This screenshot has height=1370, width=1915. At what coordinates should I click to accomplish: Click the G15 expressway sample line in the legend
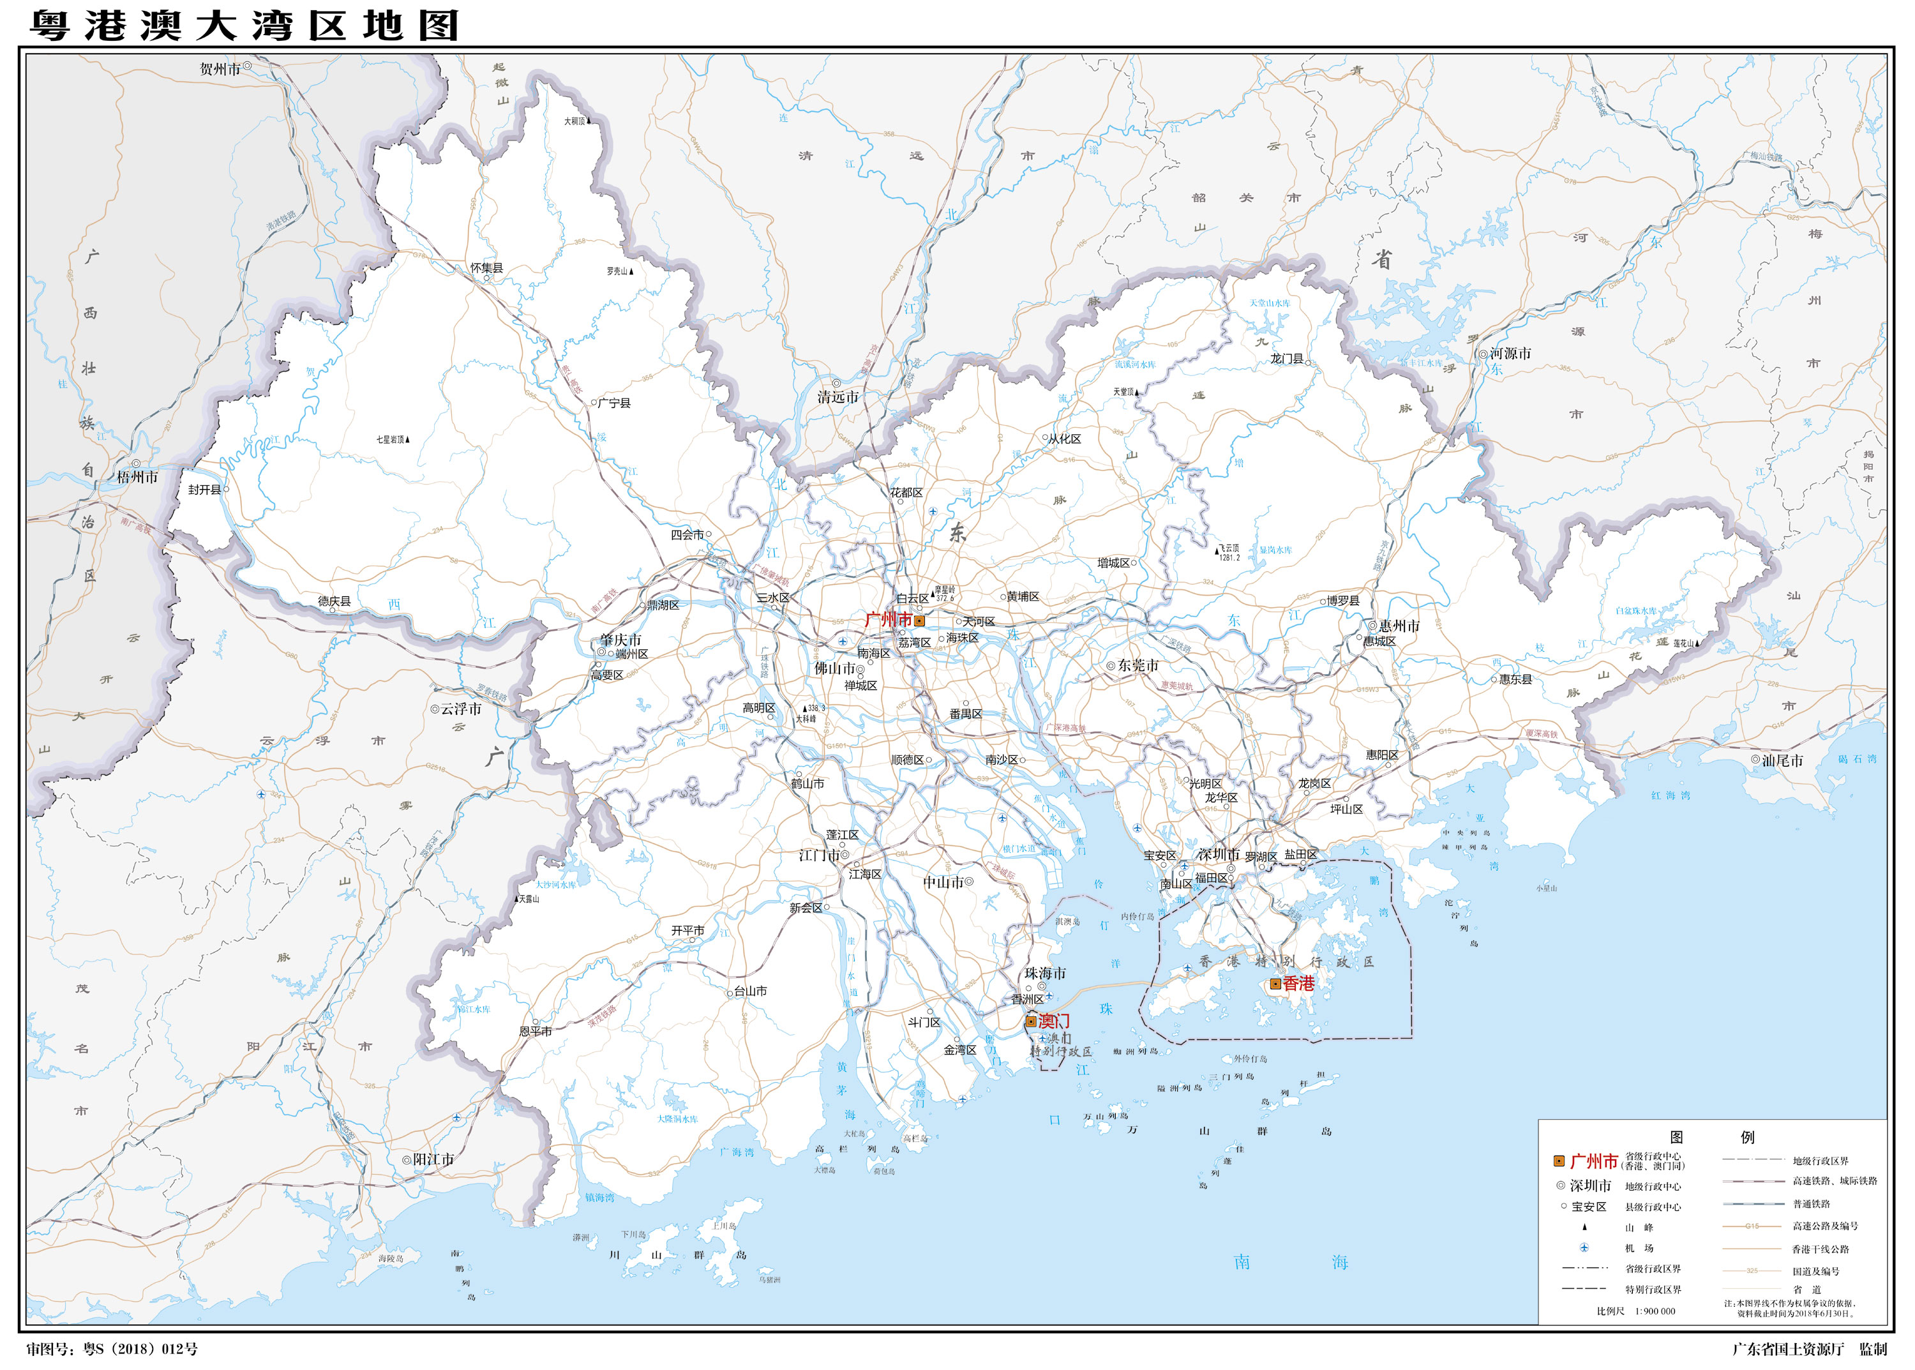click(1752, 1226)
